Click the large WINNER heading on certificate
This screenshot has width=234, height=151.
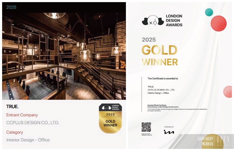coord(160,62)
